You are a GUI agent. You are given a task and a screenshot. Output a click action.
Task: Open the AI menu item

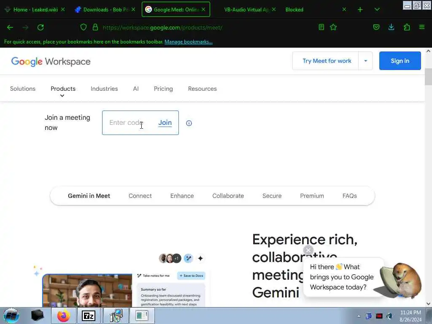coord(136,89)
